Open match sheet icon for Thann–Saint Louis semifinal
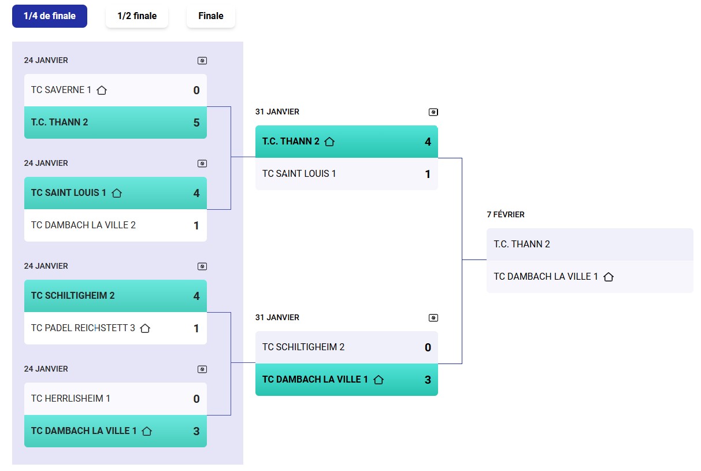The width and height of the screenshot is (701, 471). tap(433, 112)
